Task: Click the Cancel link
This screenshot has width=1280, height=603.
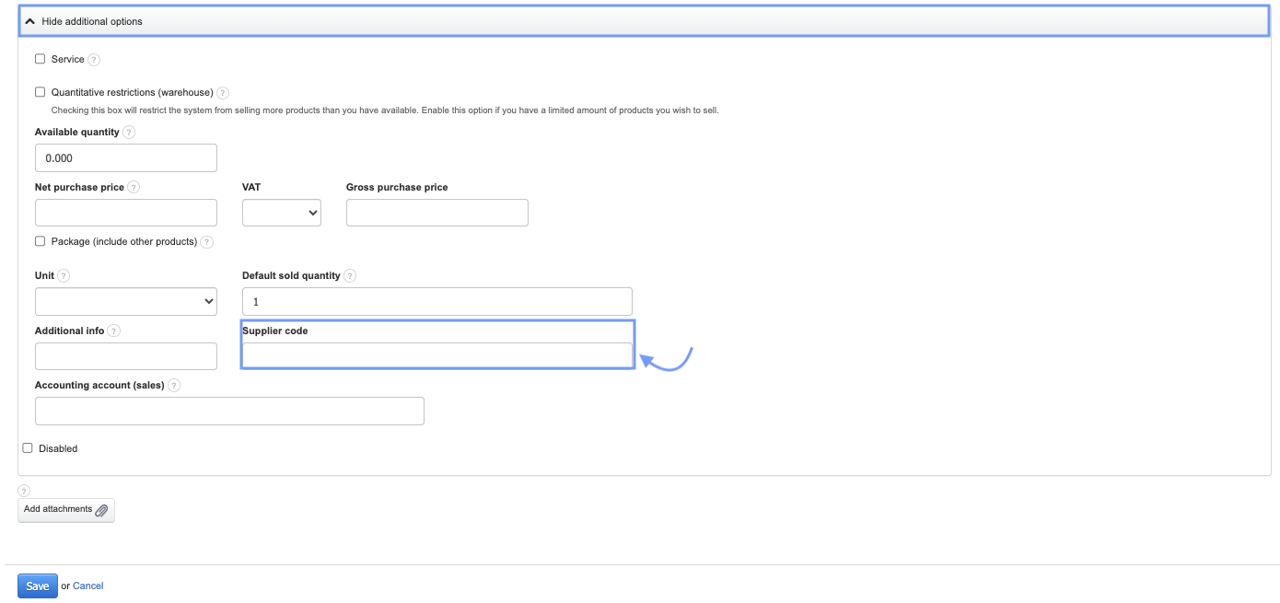Action: [x=88, y=586]
